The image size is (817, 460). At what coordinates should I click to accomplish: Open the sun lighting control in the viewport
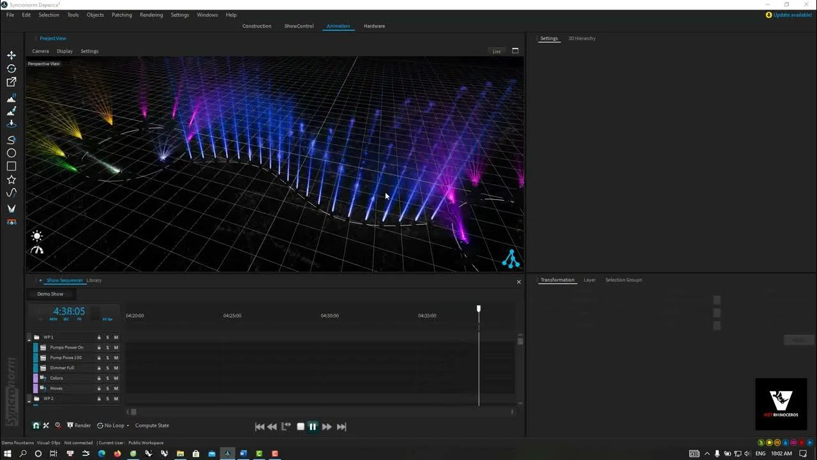[x=37, y=236]
